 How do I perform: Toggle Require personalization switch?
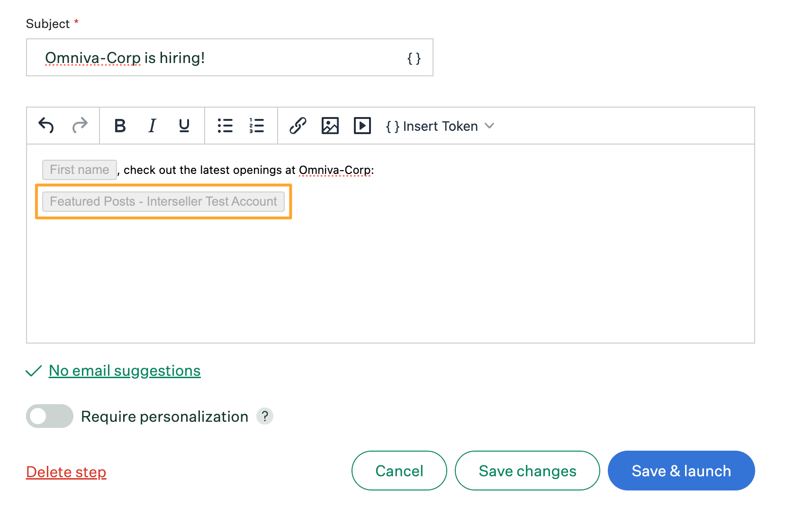tap(50, 416)
